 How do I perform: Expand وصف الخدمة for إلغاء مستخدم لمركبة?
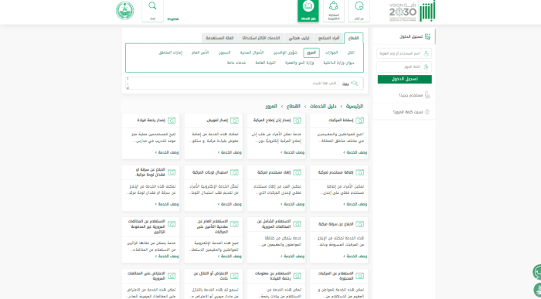click(292, 204)
